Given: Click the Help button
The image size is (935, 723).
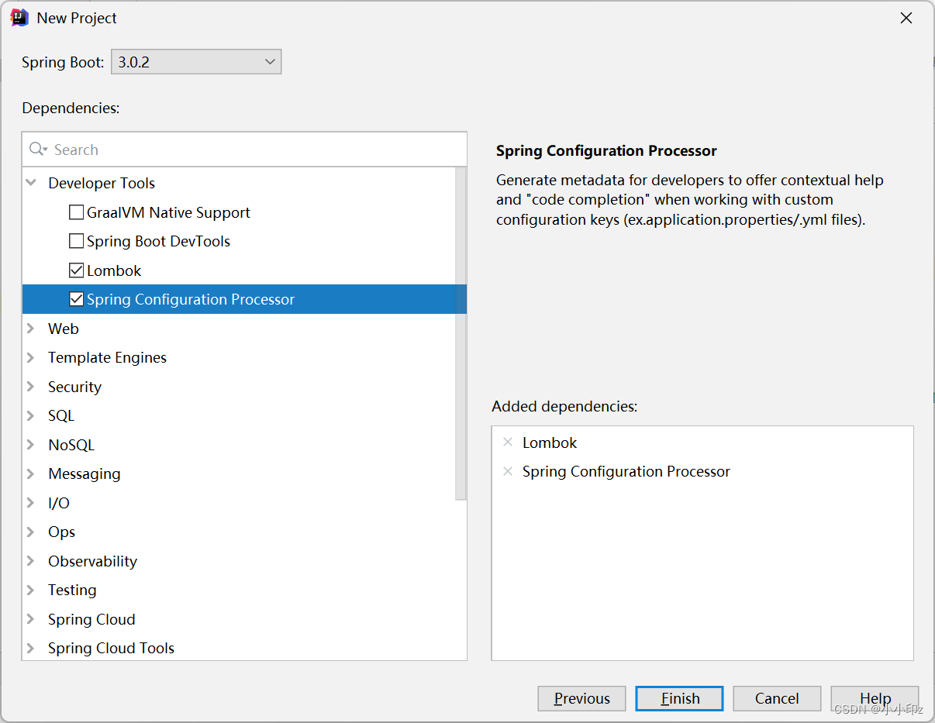Looking at the screenshot, I should coord(875,698).
